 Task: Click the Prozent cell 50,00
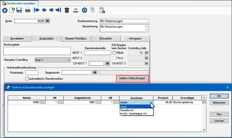point(163,102)
